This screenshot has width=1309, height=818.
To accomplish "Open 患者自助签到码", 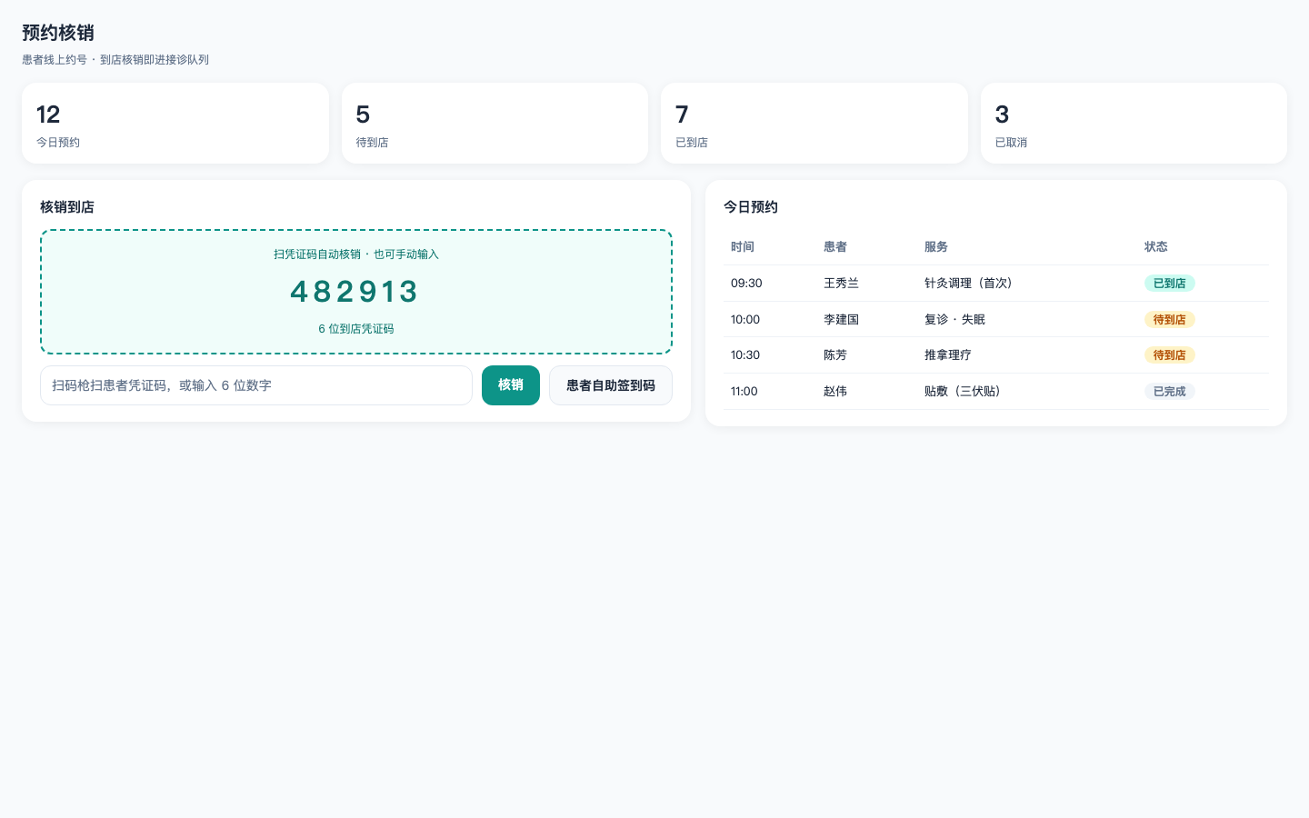I will [x=611, y=385].
